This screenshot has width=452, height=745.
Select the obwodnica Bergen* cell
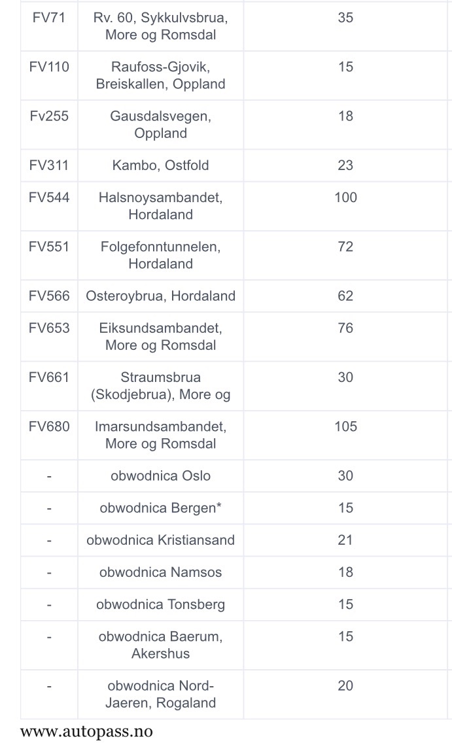[x=161, y=508]
